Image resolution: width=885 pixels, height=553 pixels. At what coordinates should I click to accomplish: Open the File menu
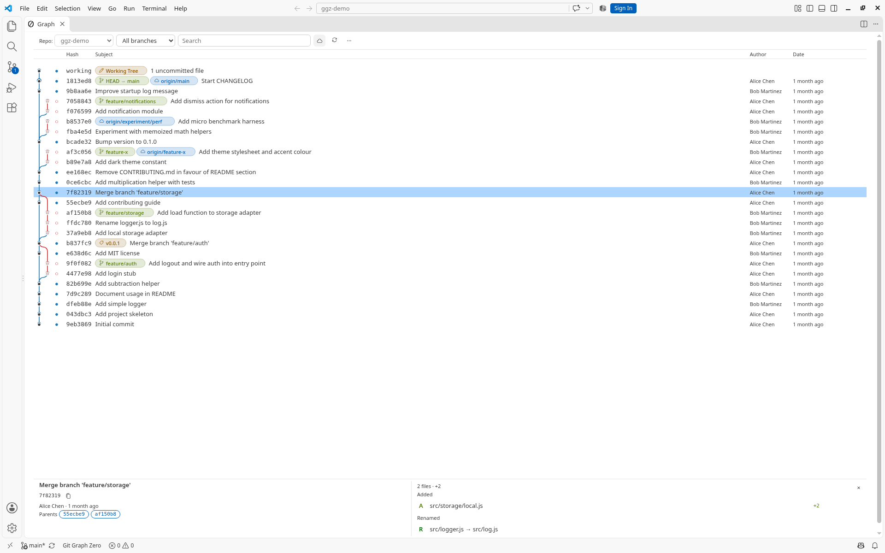point(24,8)
